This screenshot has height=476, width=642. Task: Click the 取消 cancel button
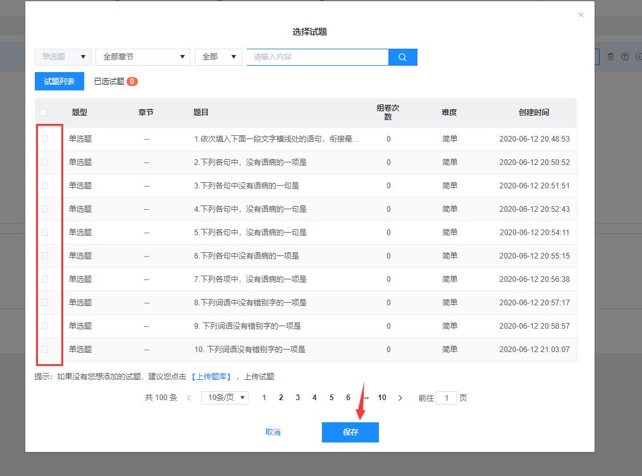click(x=273, y=432)
